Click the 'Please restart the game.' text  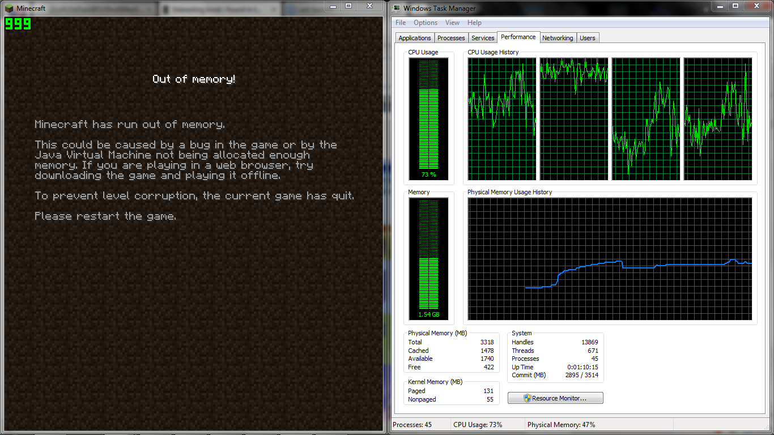pos(105,216)
